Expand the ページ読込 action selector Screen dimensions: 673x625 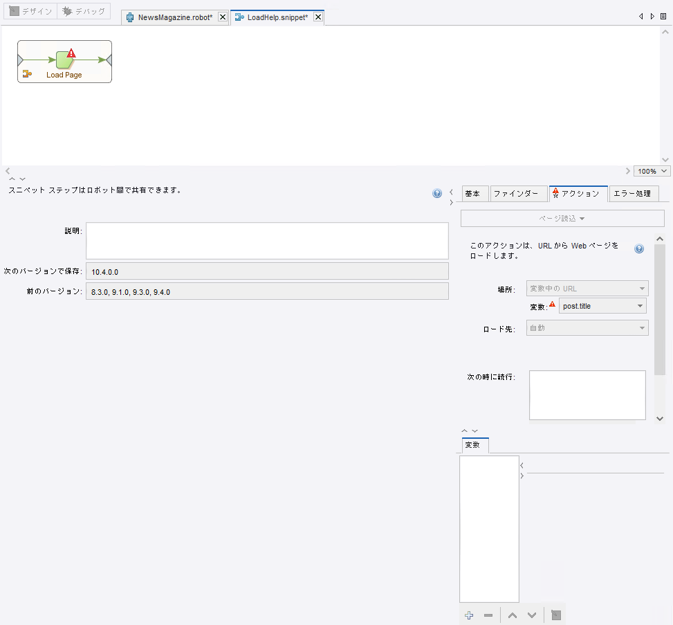click(562, 219)
